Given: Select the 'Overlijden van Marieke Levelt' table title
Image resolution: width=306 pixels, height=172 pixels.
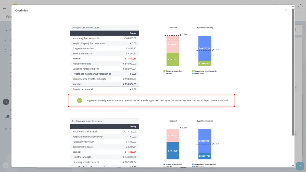Looking at the screenshot, I should coord(85,28).
